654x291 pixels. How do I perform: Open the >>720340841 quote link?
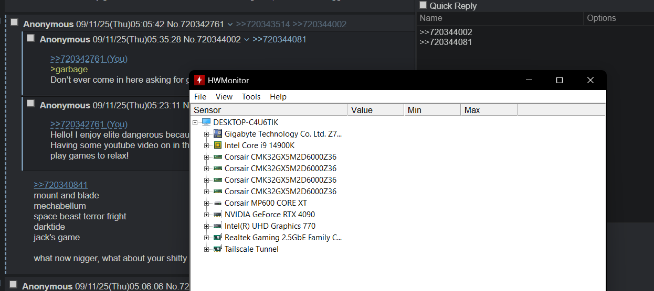[x=61, y=185]
